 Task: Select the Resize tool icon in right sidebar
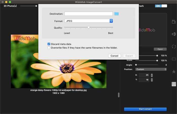pos(174,22)
